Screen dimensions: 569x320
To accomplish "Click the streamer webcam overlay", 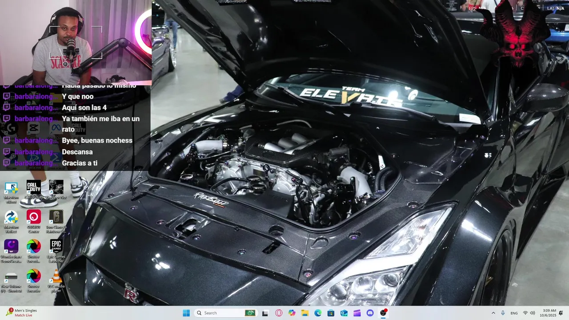I will [76, 42].
